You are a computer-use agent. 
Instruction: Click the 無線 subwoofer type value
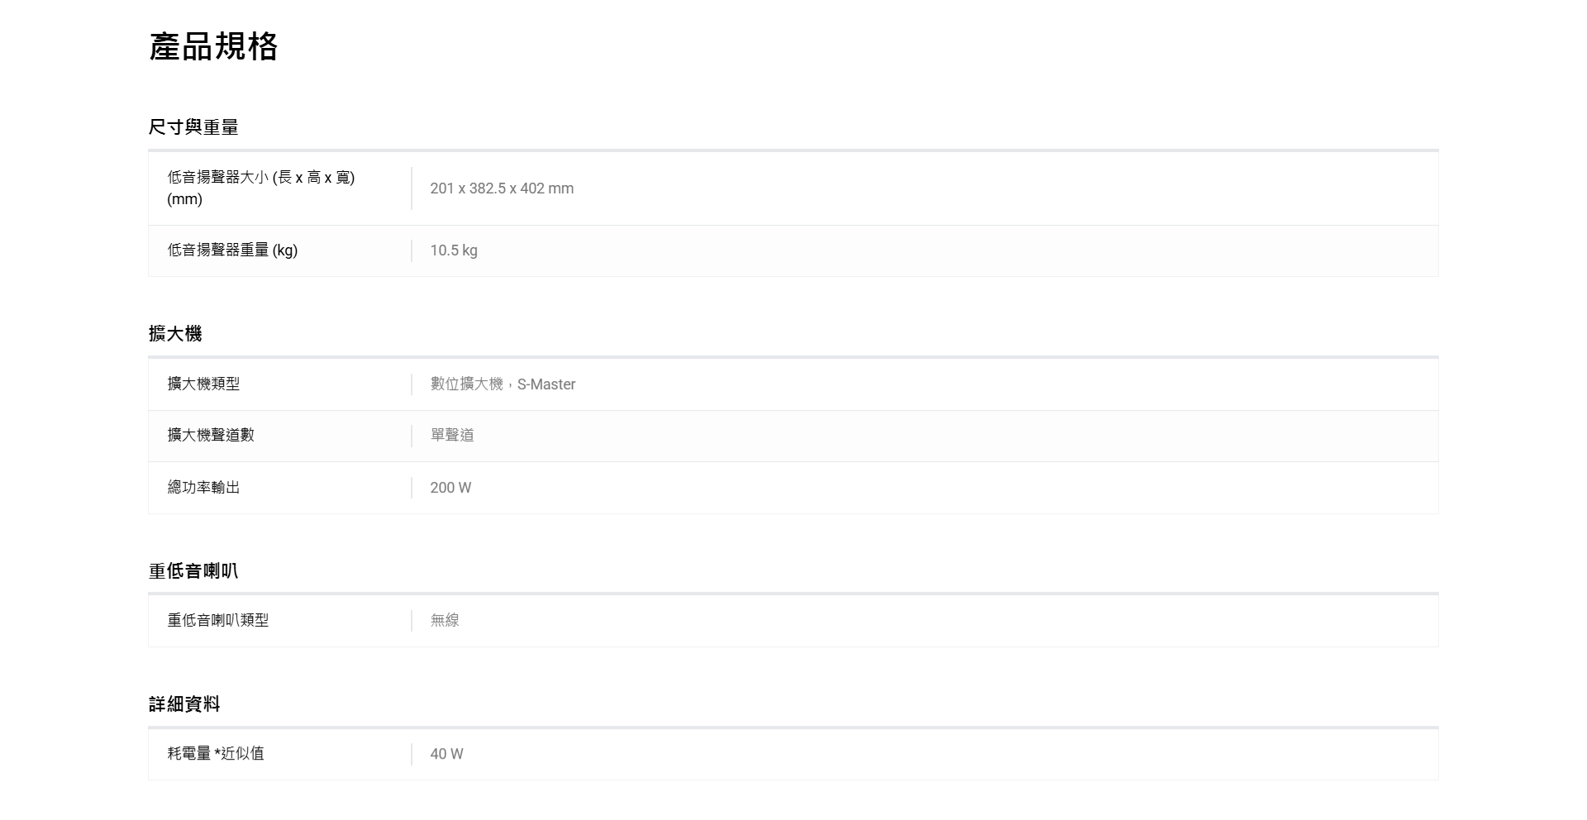(x=445, y=620)
